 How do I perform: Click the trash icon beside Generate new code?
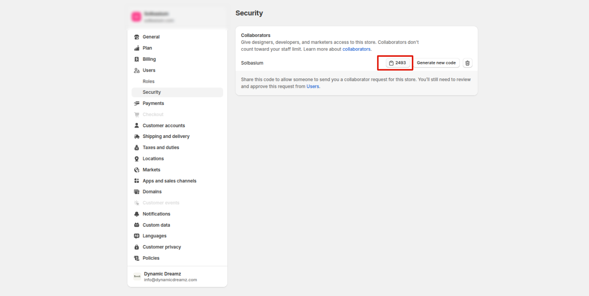pyautogui.click(x=467, y=63)
